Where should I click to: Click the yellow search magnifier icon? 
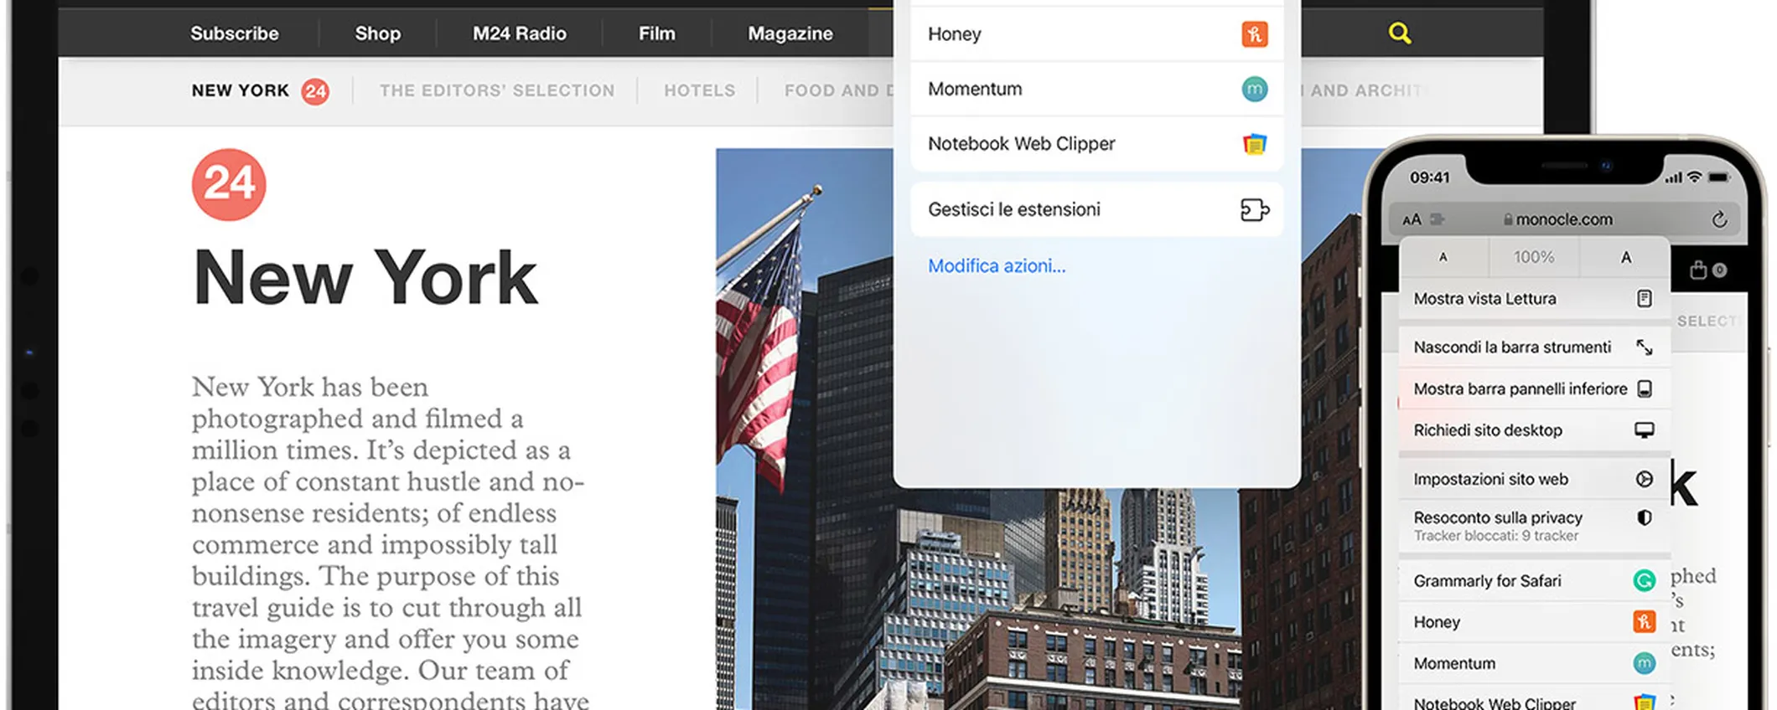[x=1399, y=33]
